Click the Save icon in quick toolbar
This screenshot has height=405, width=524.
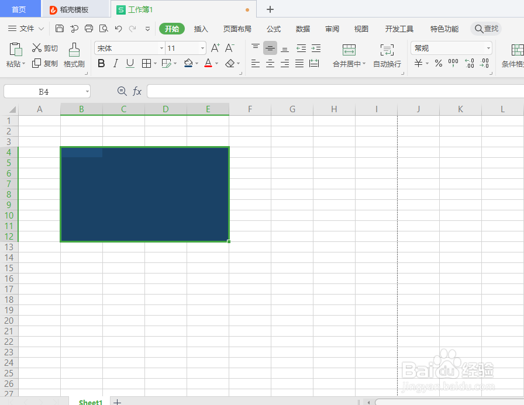(x=60, y=29)
